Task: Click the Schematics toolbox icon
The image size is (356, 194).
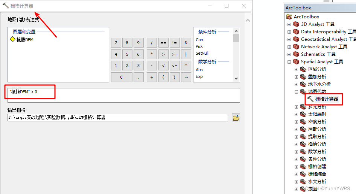Action: click(x=296, y=54)
